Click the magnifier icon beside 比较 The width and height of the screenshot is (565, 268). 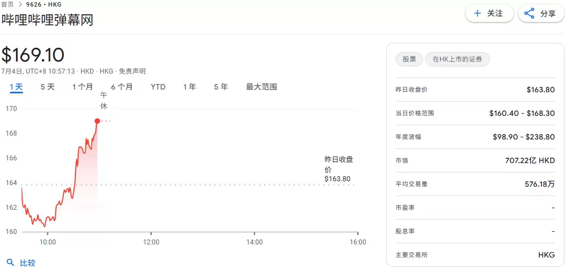coord(10,263)
